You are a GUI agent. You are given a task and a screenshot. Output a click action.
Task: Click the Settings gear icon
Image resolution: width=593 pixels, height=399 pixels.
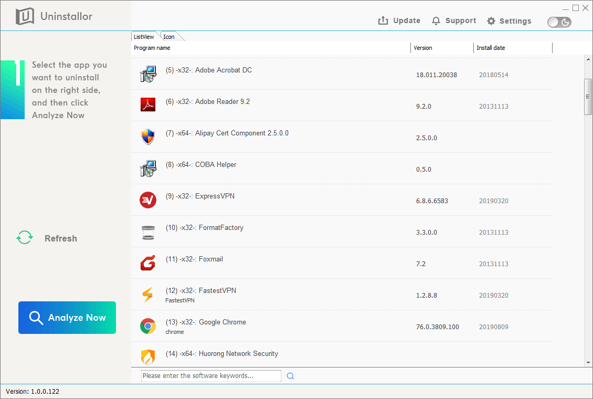tap(491, 21)
